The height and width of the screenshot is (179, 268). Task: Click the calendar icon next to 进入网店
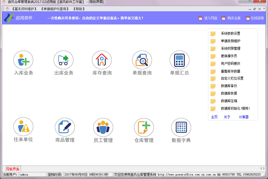click(200, 18)
